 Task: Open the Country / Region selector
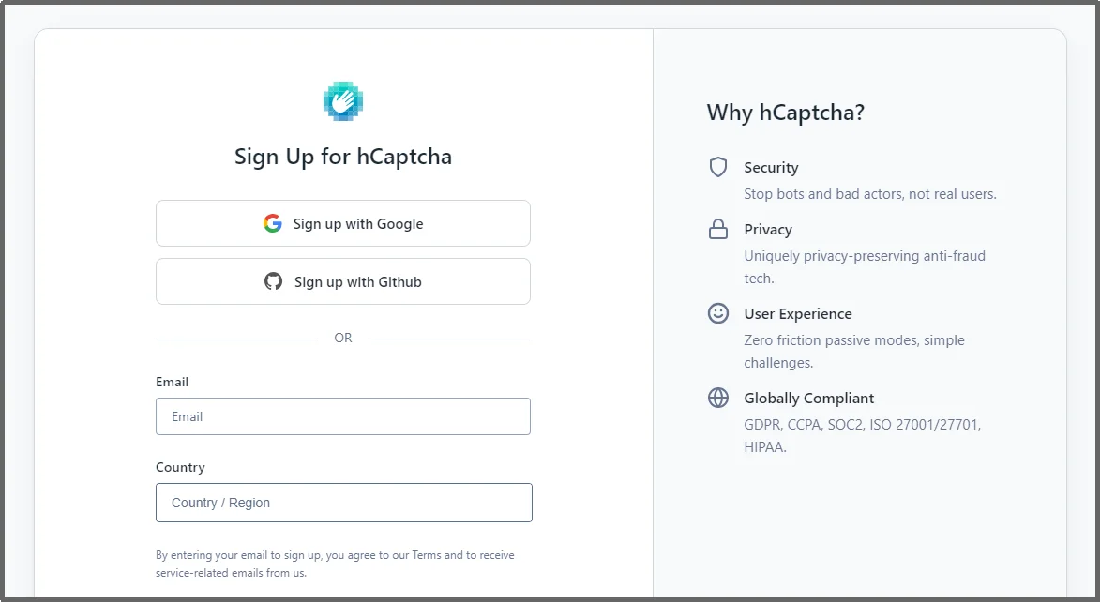pos(343,503)
